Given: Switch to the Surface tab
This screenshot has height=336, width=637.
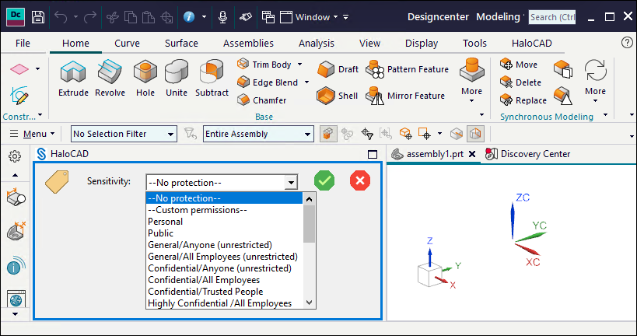Looking at the screenshot, I should [181, 43].
